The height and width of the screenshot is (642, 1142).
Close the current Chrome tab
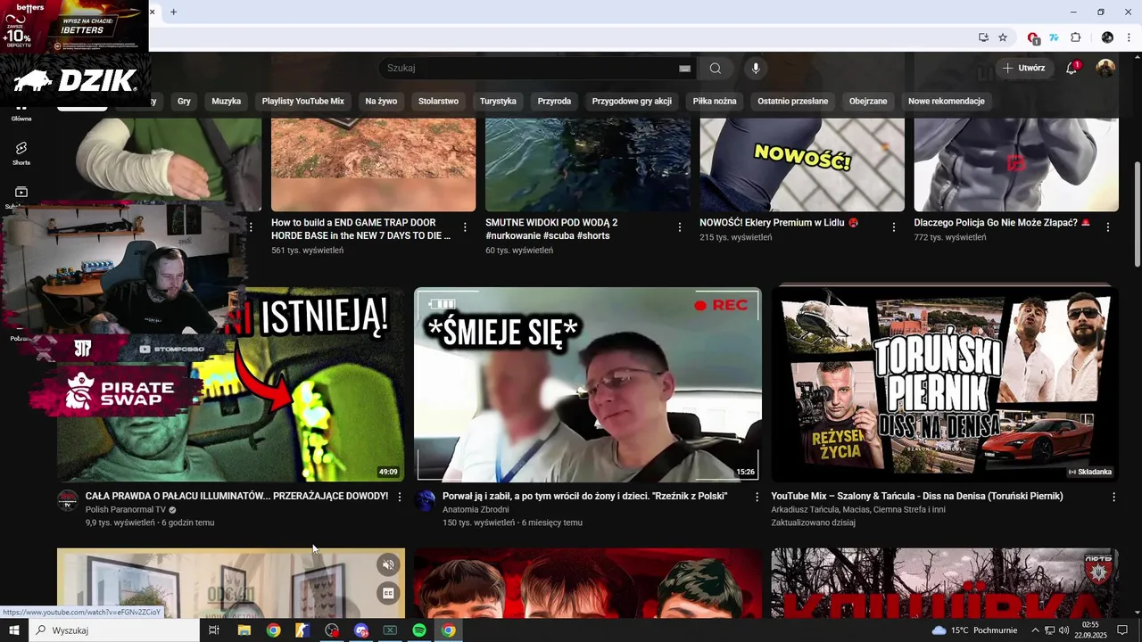[x=153, y=12]
